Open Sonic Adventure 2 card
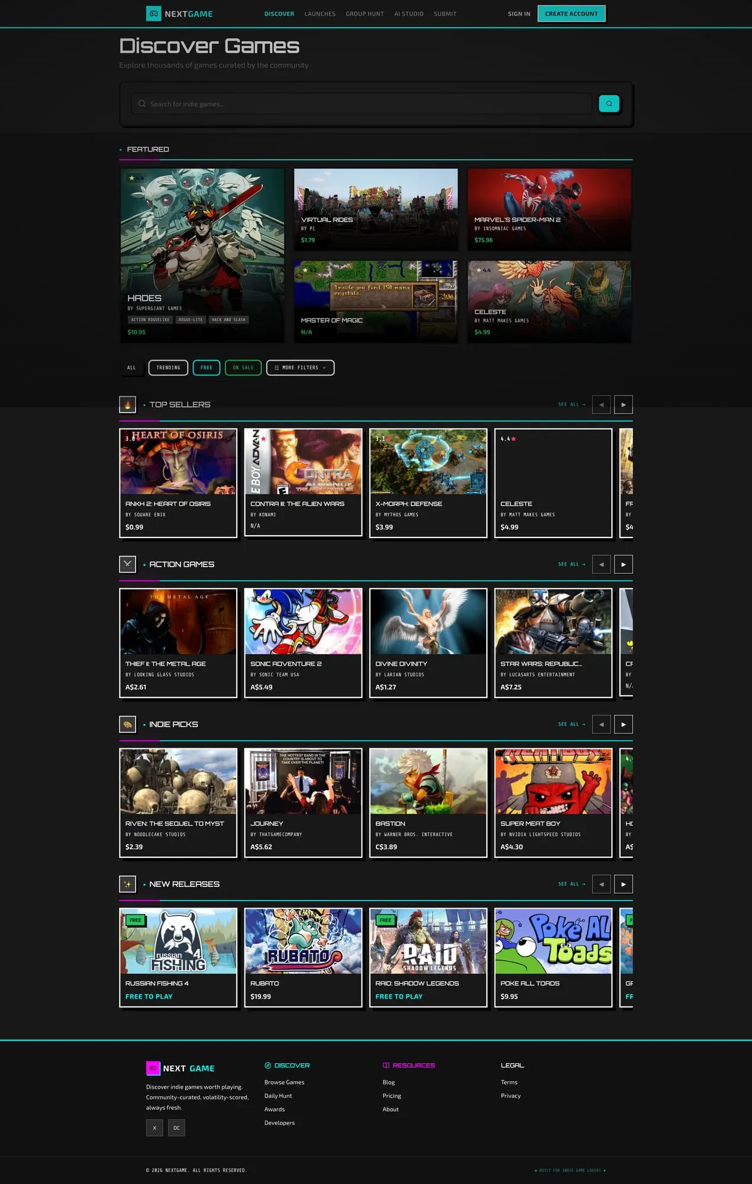 303,643
